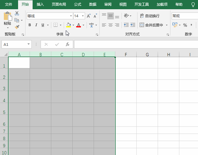This screenshot has height=155, width=198.
Task: Switch to the 公式 tab
Action: pyautogui.click(x=78, y=4)
